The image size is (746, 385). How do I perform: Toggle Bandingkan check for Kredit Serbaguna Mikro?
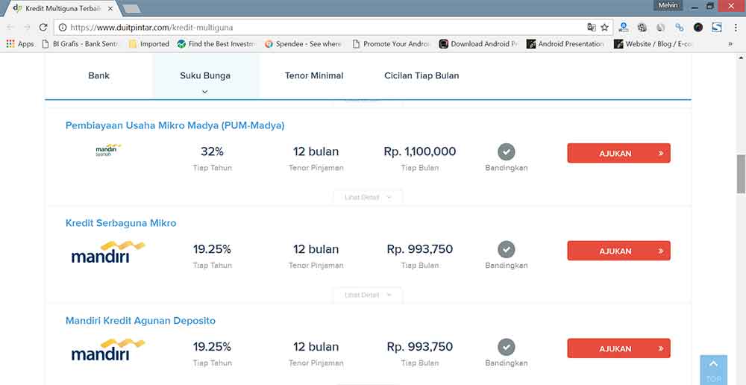(507, 250)
